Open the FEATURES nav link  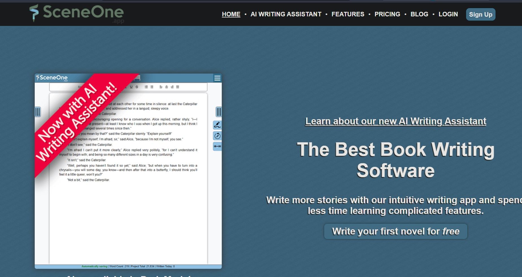(x=348, y=14)
